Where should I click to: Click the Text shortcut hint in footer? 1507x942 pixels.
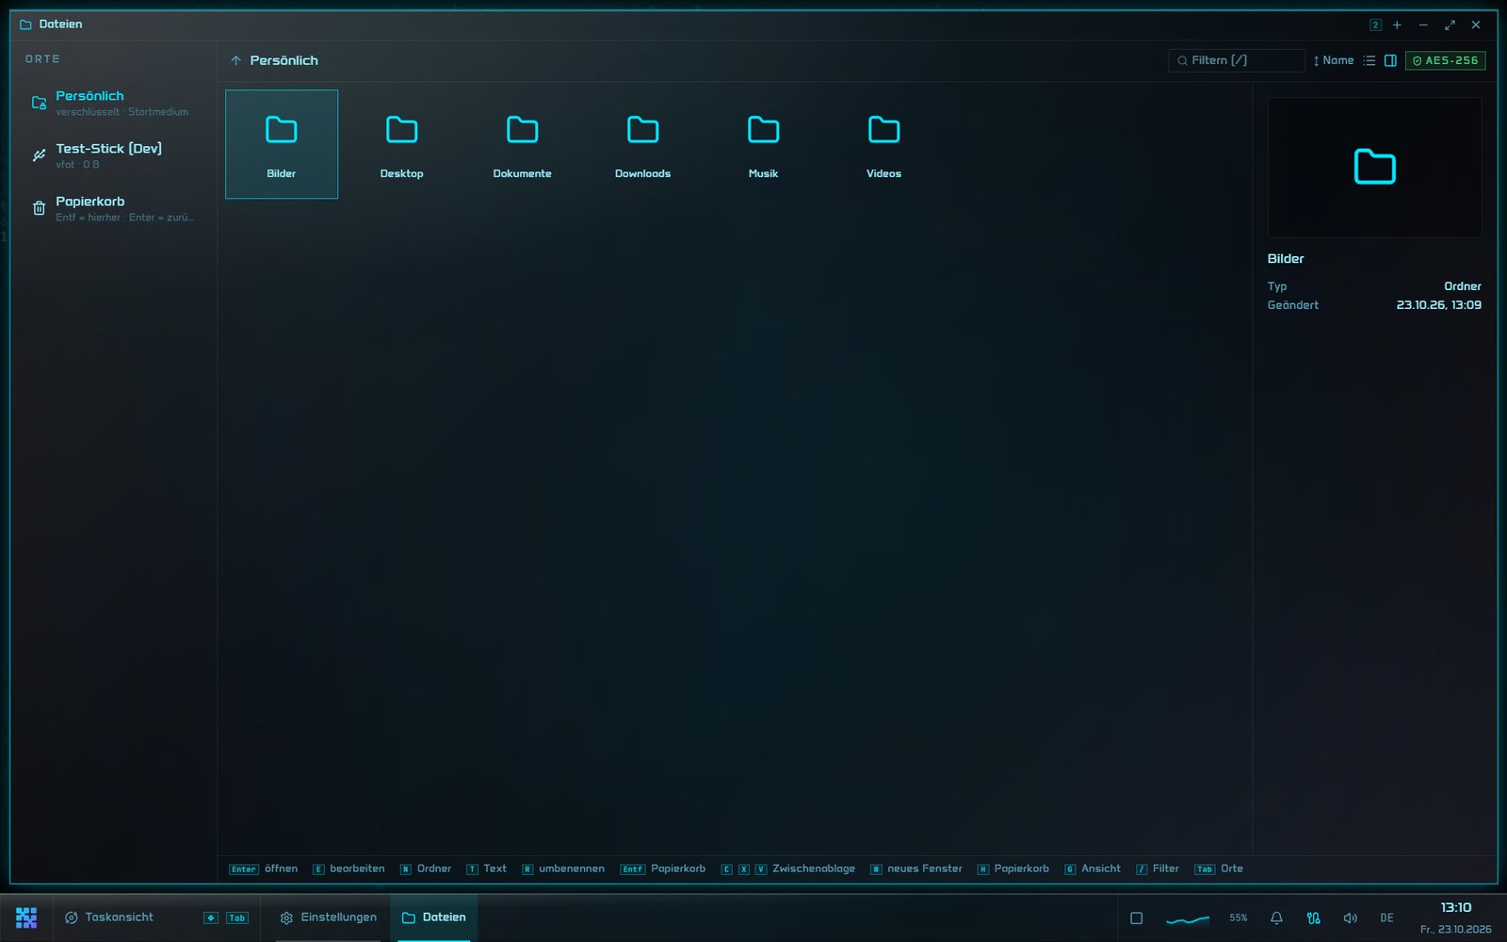point(486,869)
